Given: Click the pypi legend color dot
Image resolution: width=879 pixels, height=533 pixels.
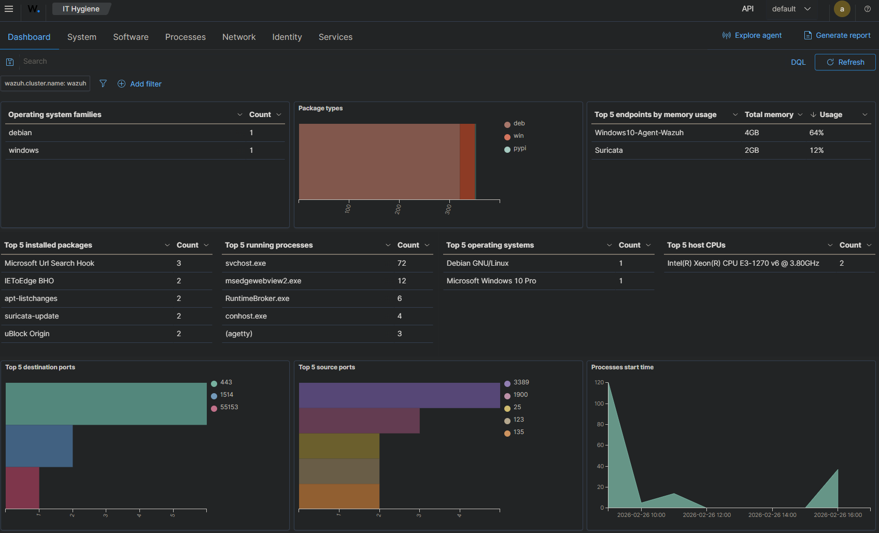Looking at the screenshot, I should (507, 150).
